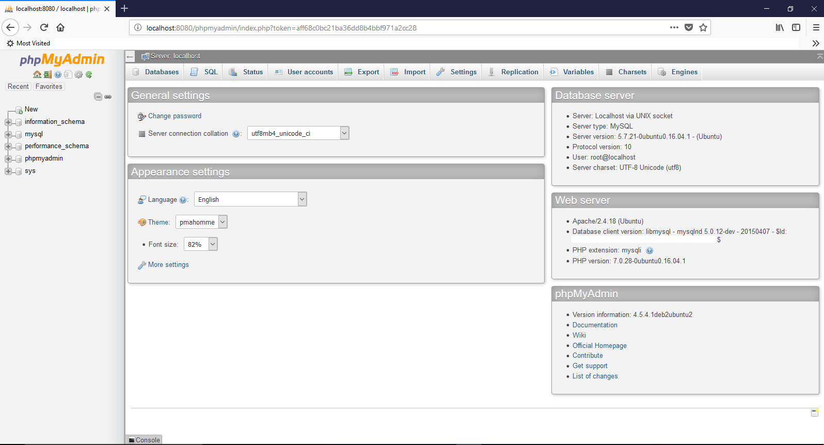The height and width of the screenshot is (445, 824).
Task: Click the New database icon in tree
Action: (19, 109)
